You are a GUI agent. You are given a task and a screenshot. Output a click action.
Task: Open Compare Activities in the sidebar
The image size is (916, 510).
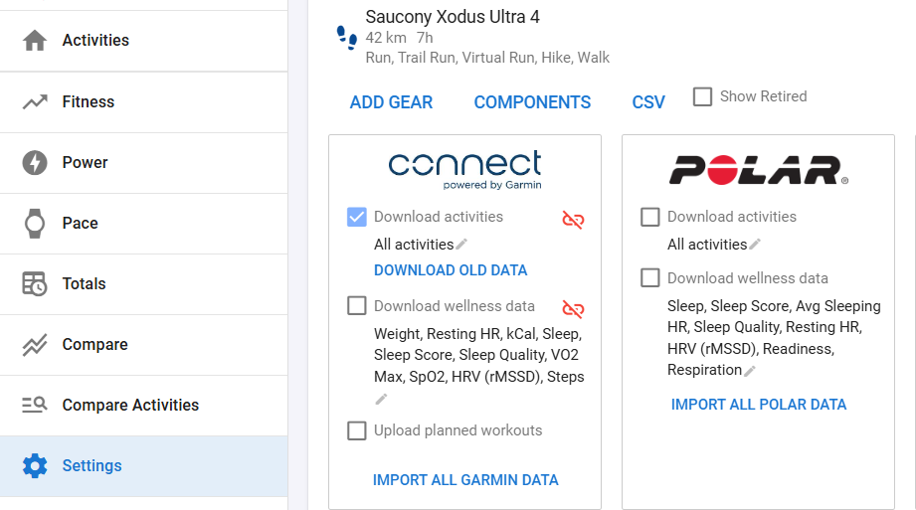[130, 405]
